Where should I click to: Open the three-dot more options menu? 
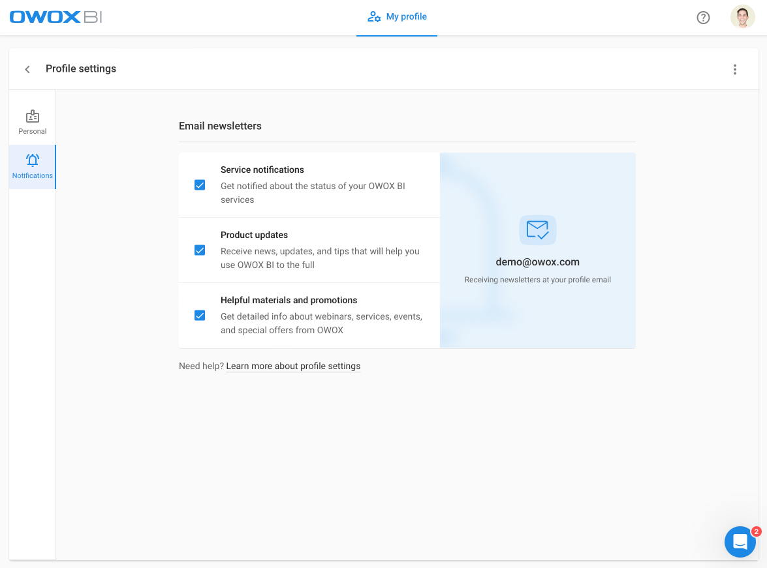point(734,69)
